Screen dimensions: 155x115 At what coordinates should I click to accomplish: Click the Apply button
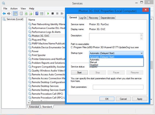(x=140, y=99)
